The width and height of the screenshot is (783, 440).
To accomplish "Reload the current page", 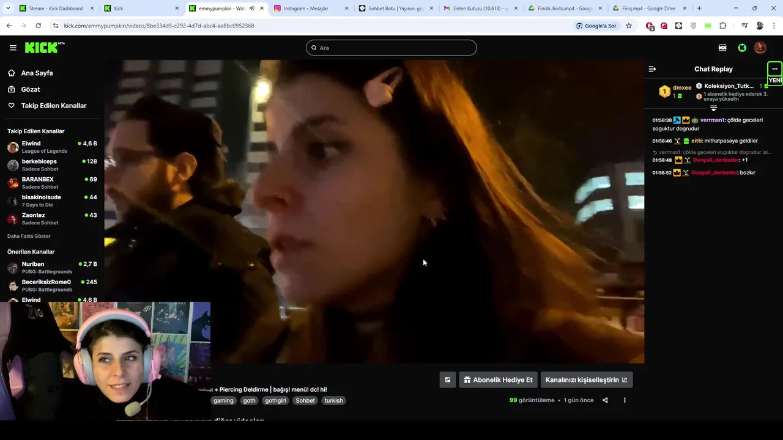I will pyautogui.click(x=38, y=26).
